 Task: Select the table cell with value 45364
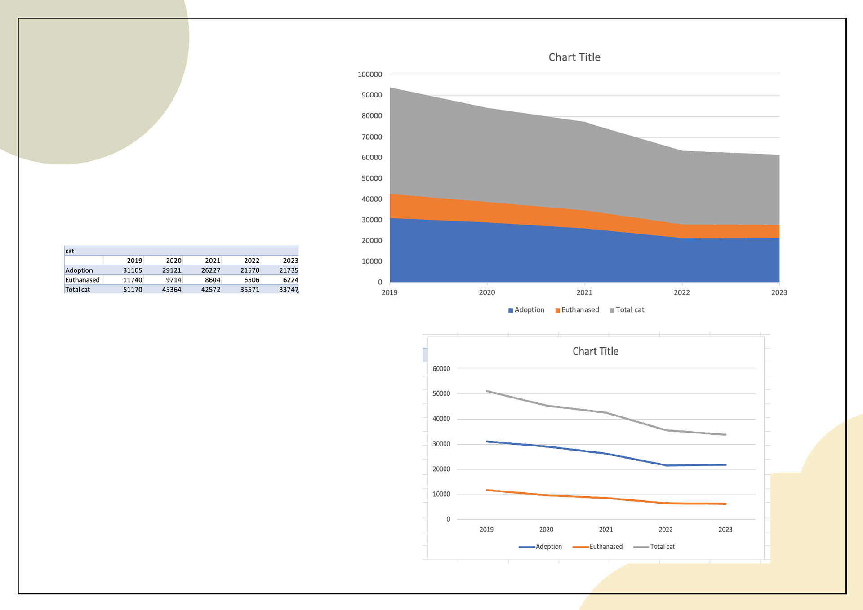pyautogui.click(x=163, y=289)
